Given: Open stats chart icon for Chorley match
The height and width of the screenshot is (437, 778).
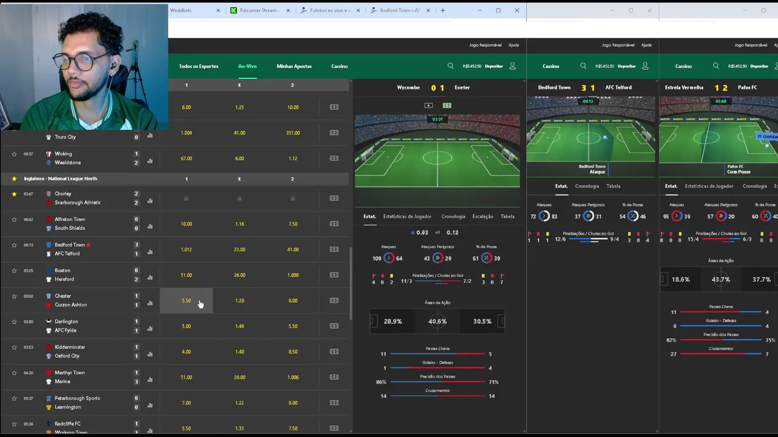Looking at the screenshot, I should tap(150, 201).
